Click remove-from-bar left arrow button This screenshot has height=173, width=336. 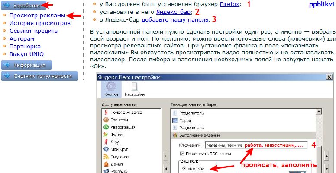pos(166,169)
